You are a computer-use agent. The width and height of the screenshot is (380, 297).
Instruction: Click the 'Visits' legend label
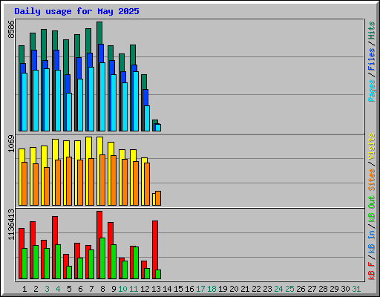(x=372, y=146)
